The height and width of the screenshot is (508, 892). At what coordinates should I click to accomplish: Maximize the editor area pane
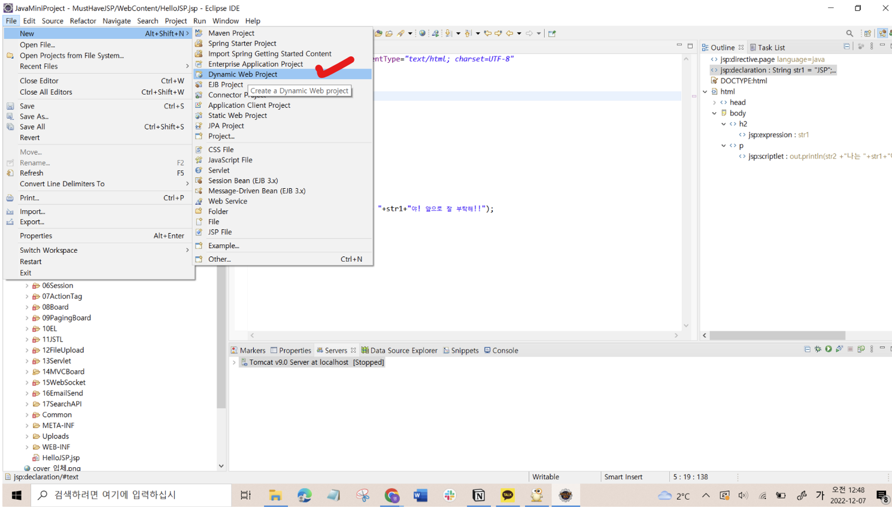[x=690, y=46]
